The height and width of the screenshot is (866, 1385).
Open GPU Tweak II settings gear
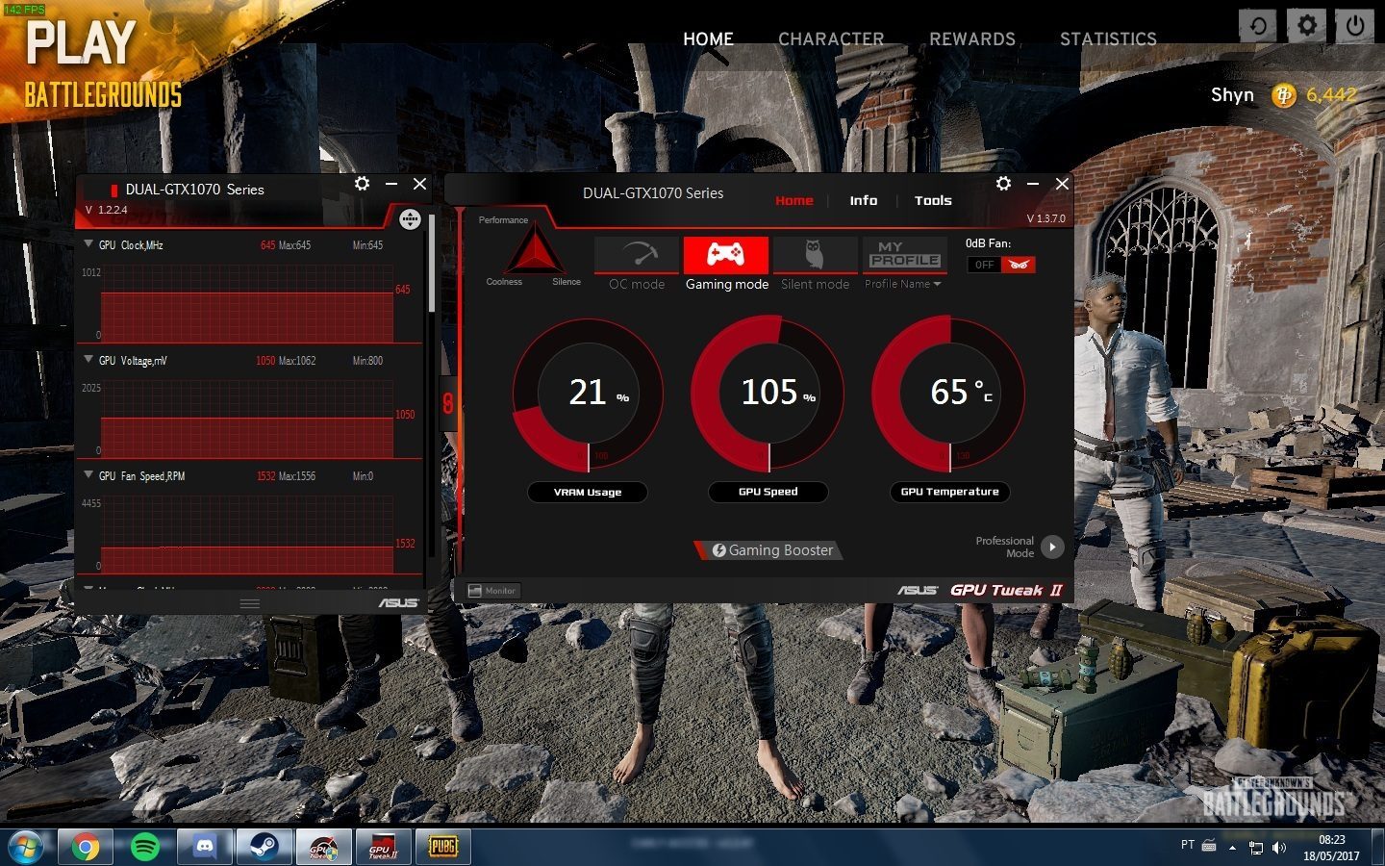click(x=1003, y=184)
